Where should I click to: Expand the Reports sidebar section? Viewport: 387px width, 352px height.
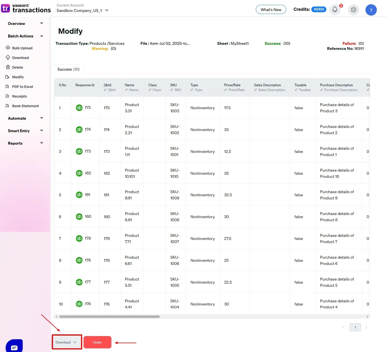point(25,143)
